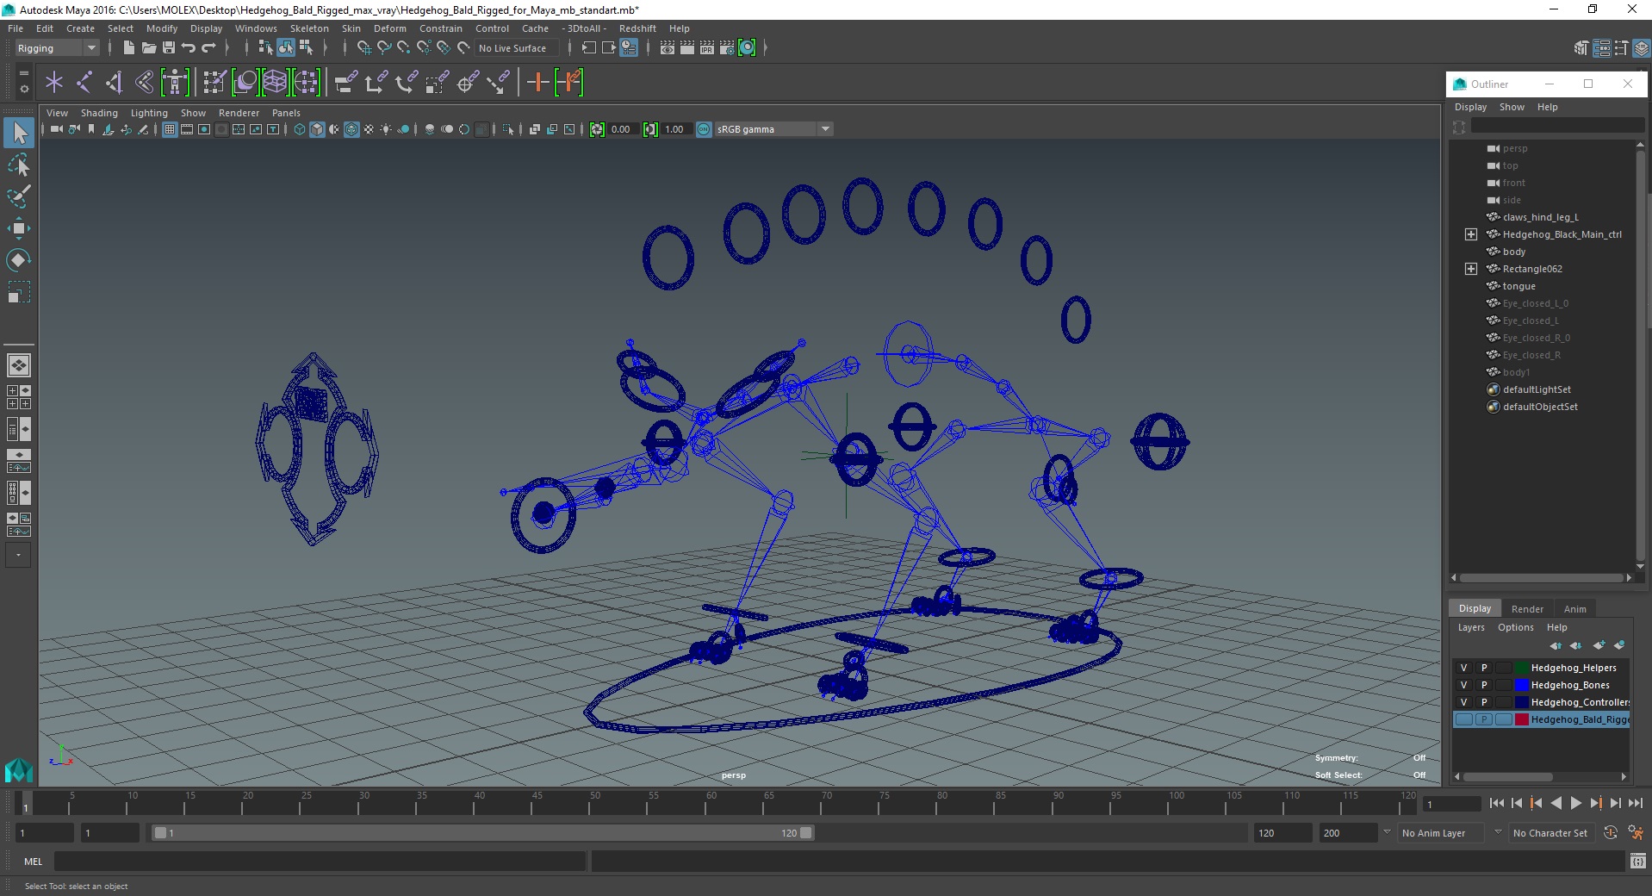The image size is (1652, 896).
Task: Click the MEL command line input
Action: [320, 862]
